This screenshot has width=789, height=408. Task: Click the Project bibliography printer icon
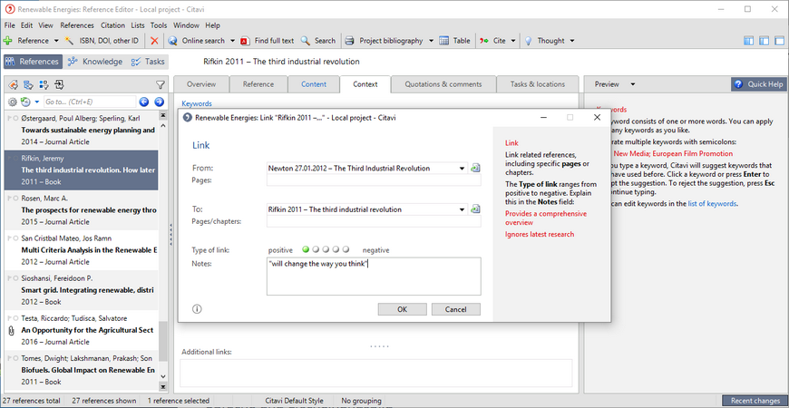(x=350, y=41)
